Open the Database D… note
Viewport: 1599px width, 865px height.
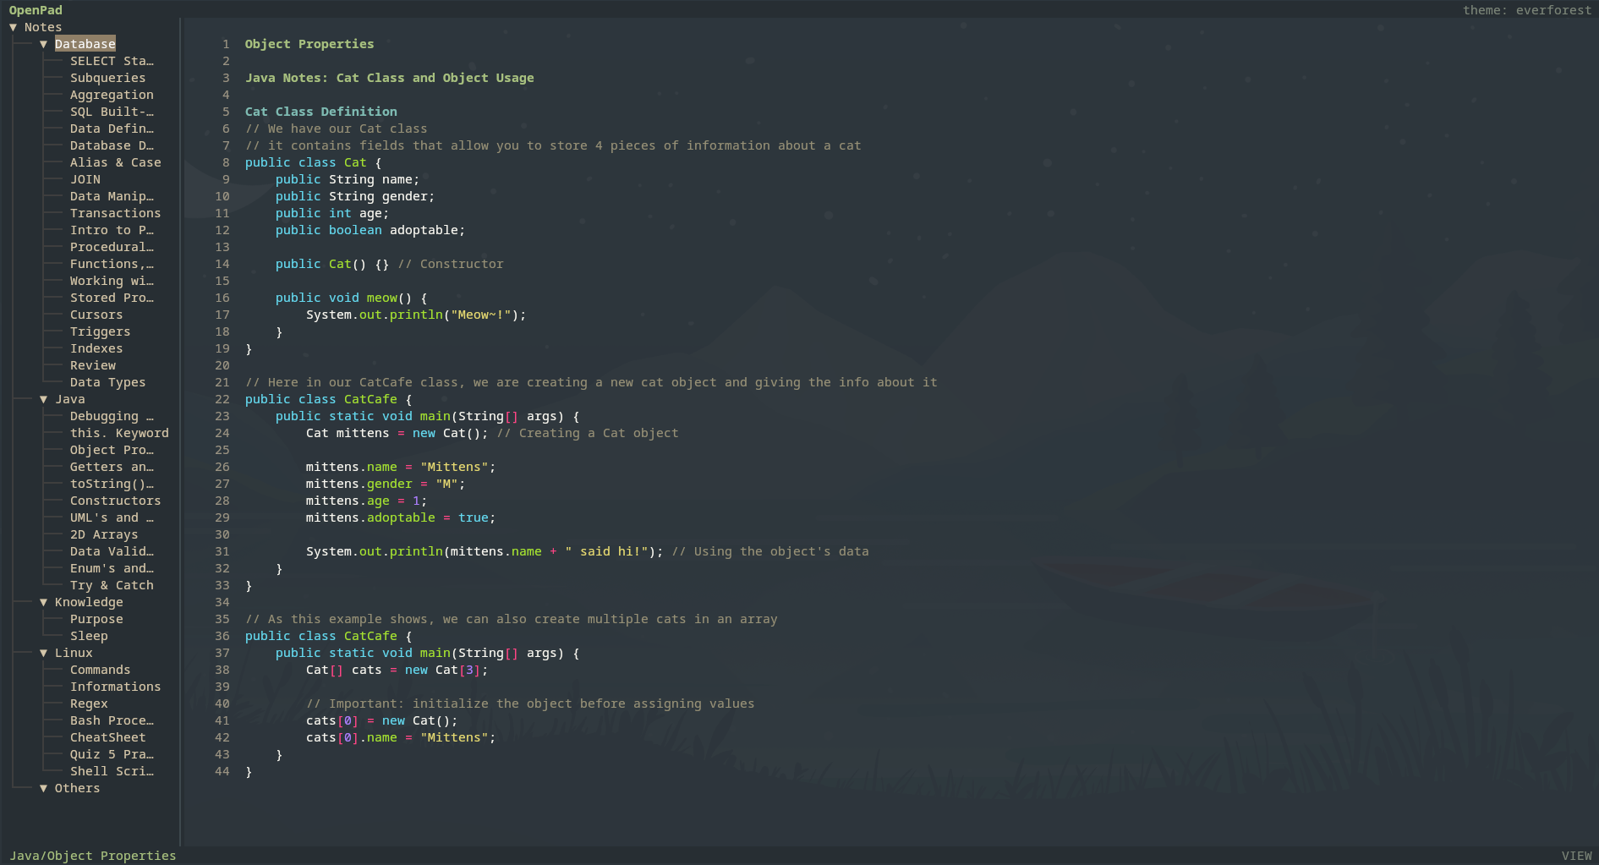coord(112,145)
